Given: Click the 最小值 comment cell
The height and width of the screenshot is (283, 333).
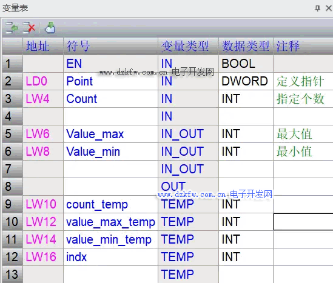Looking at the screenshot, I should [303, 151].
